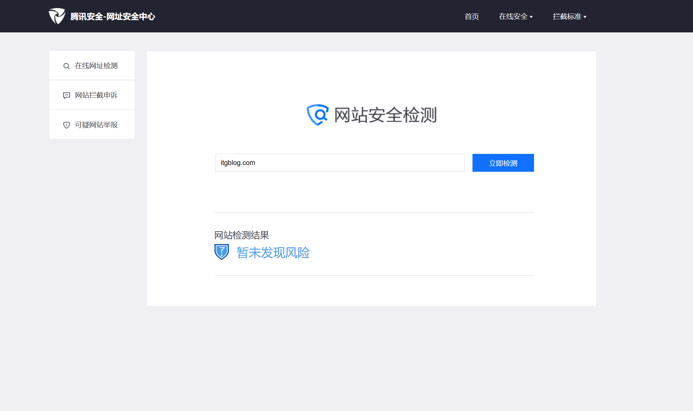The width and height of the screenshot is (693, 411).
Task: Click the blue result shield icon
Action: click(x=222, y=252)
